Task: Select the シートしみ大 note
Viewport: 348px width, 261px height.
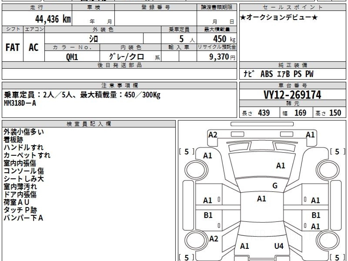Action: [24, 179]
